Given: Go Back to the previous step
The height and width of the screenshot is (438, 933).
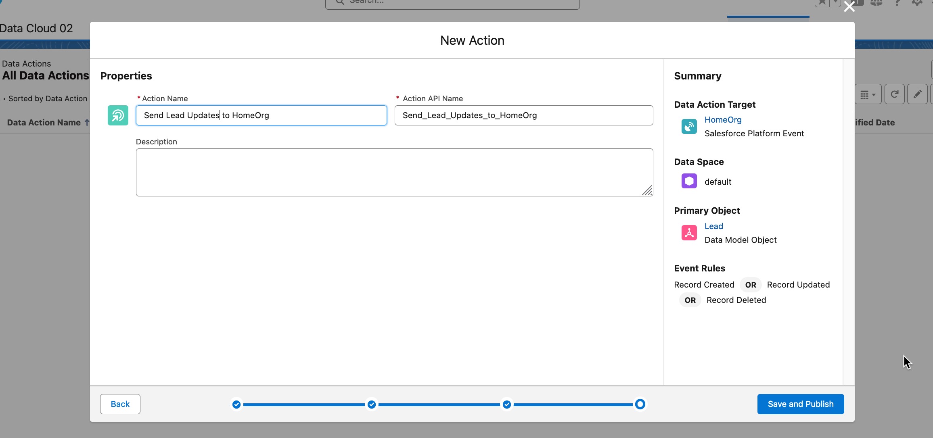Looking at the screenshot, I should [120, 404].
